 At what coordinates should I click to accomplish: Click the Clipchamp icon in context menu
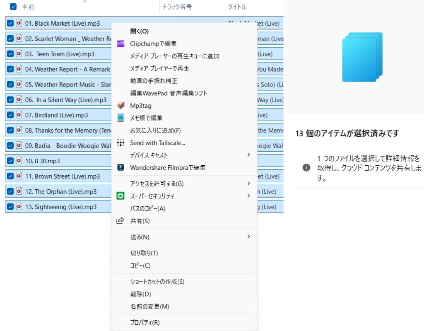(x=120, y=43)
